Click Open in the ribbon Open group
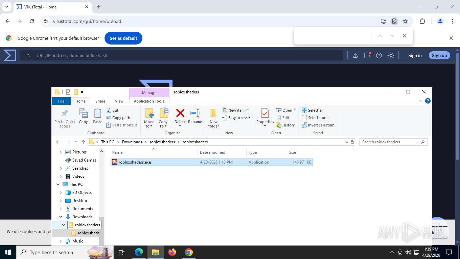 click(x=286, y=110)
